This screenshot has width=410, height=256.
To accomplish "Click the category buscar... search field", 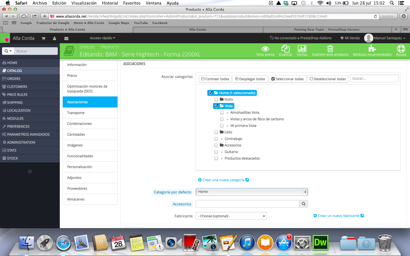I will click(x=374, y=79).
